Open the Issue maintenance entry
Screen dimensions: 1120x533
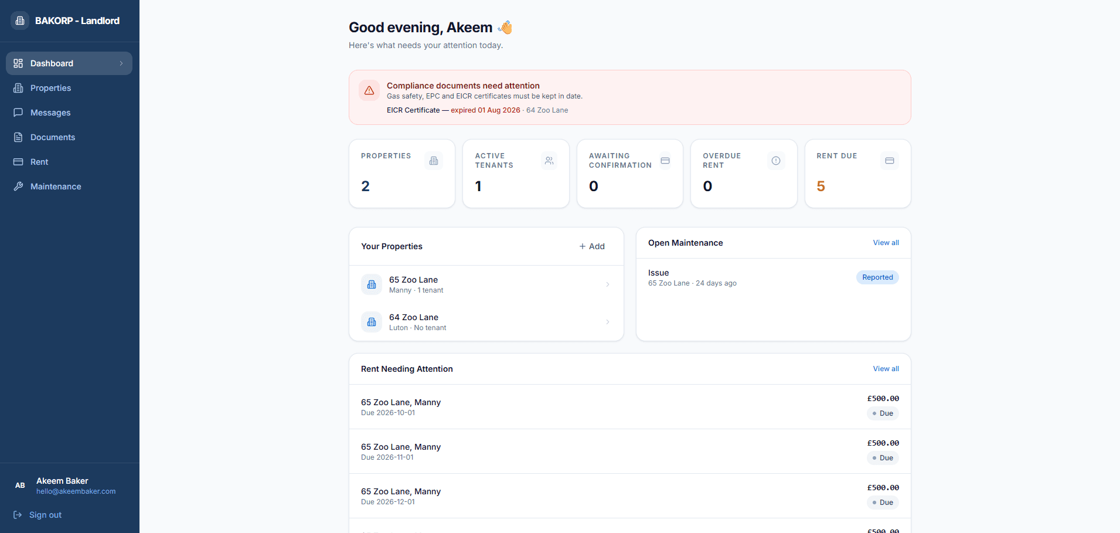coord(773,277)
